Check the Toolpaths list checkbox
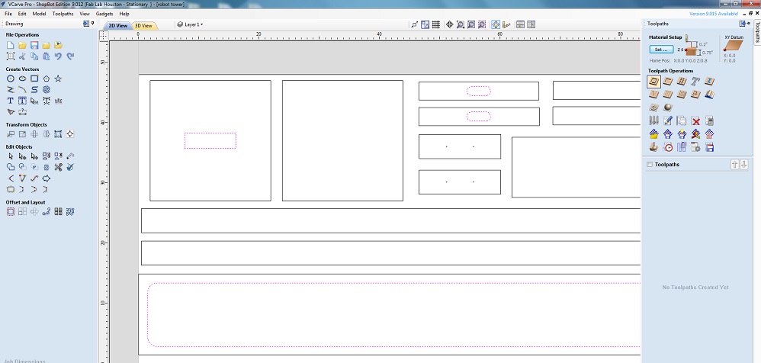This screenshot has height=363, width=761. [650, 165]
